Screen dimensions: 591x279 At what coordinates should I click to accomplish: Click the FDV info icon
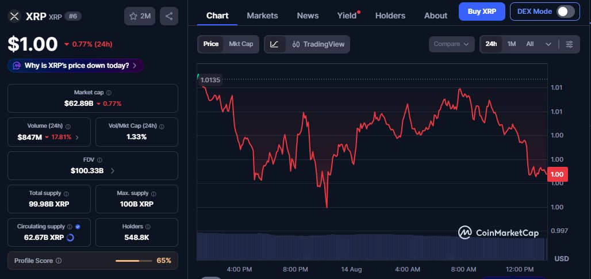pyautogui.click(x=99, y=160)
